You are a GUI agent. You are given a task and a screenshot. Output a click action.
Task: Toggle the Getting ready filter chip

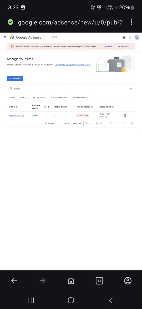[39, 97]
